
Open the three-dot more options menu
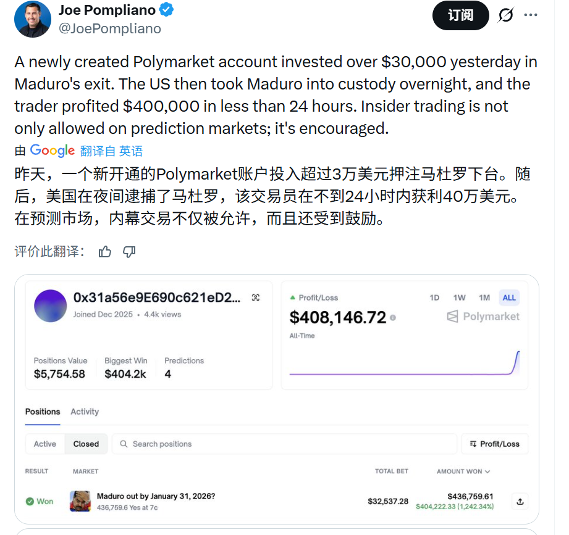coord(531,15)
